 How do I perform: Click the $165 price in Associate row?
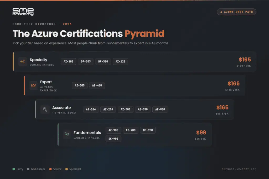pyautogui.click(x=222, y=107)
